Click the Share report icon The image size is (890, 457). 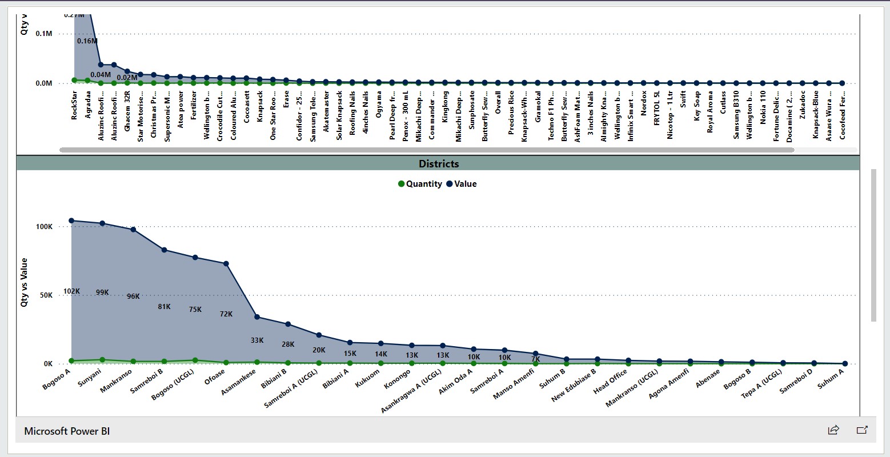tap(833, 430)
